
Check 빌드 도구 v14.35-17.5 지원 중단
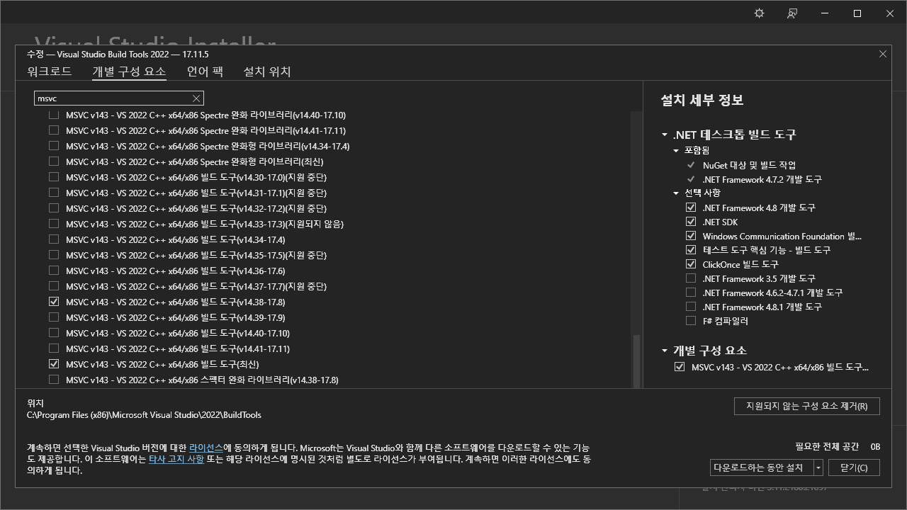coord(54,255)
